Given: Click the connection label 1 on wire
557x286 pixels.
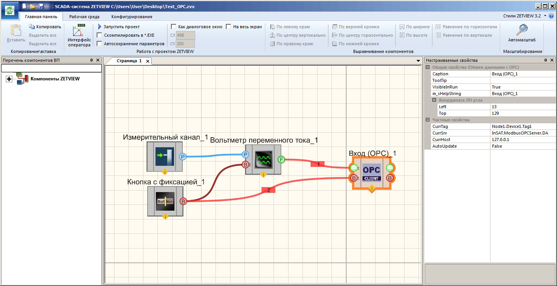Looking at the screenshot, I should (318, 164).
